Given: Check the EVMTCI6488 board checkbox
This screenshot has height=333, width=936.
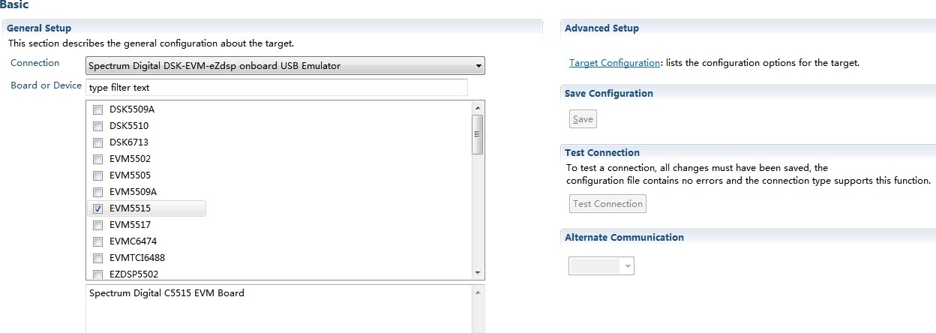Looking at the screenshot, I should click(x=97, y=258).
